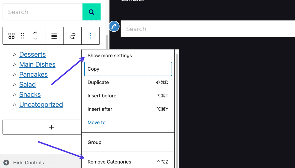Move block up with the up chevron
This screenshot has width=295, height=168.
(x=35, y=33)
